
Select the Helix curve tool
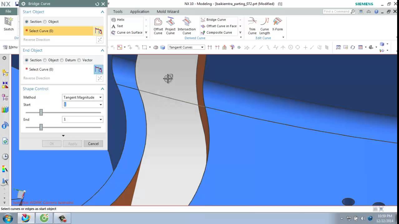coord(118,20)
